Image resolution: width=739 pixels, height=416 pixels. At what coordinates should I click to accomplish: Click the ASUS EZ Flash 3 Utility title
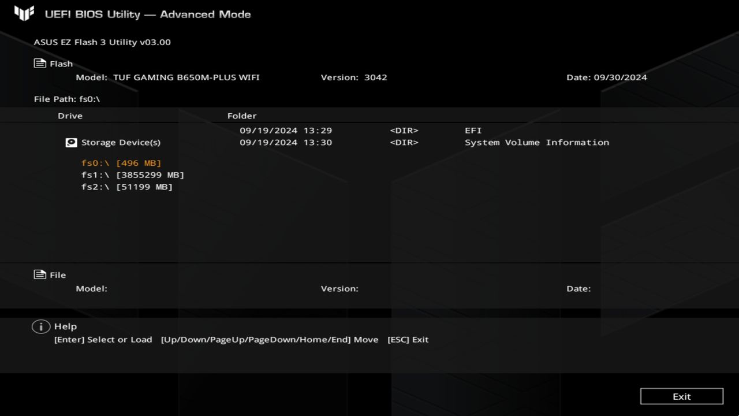[102, 42]
